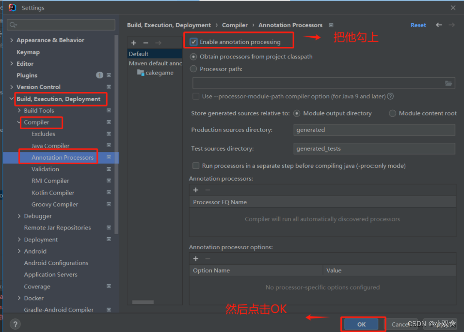Select the Module content root radio button

(x=392, y=113)
